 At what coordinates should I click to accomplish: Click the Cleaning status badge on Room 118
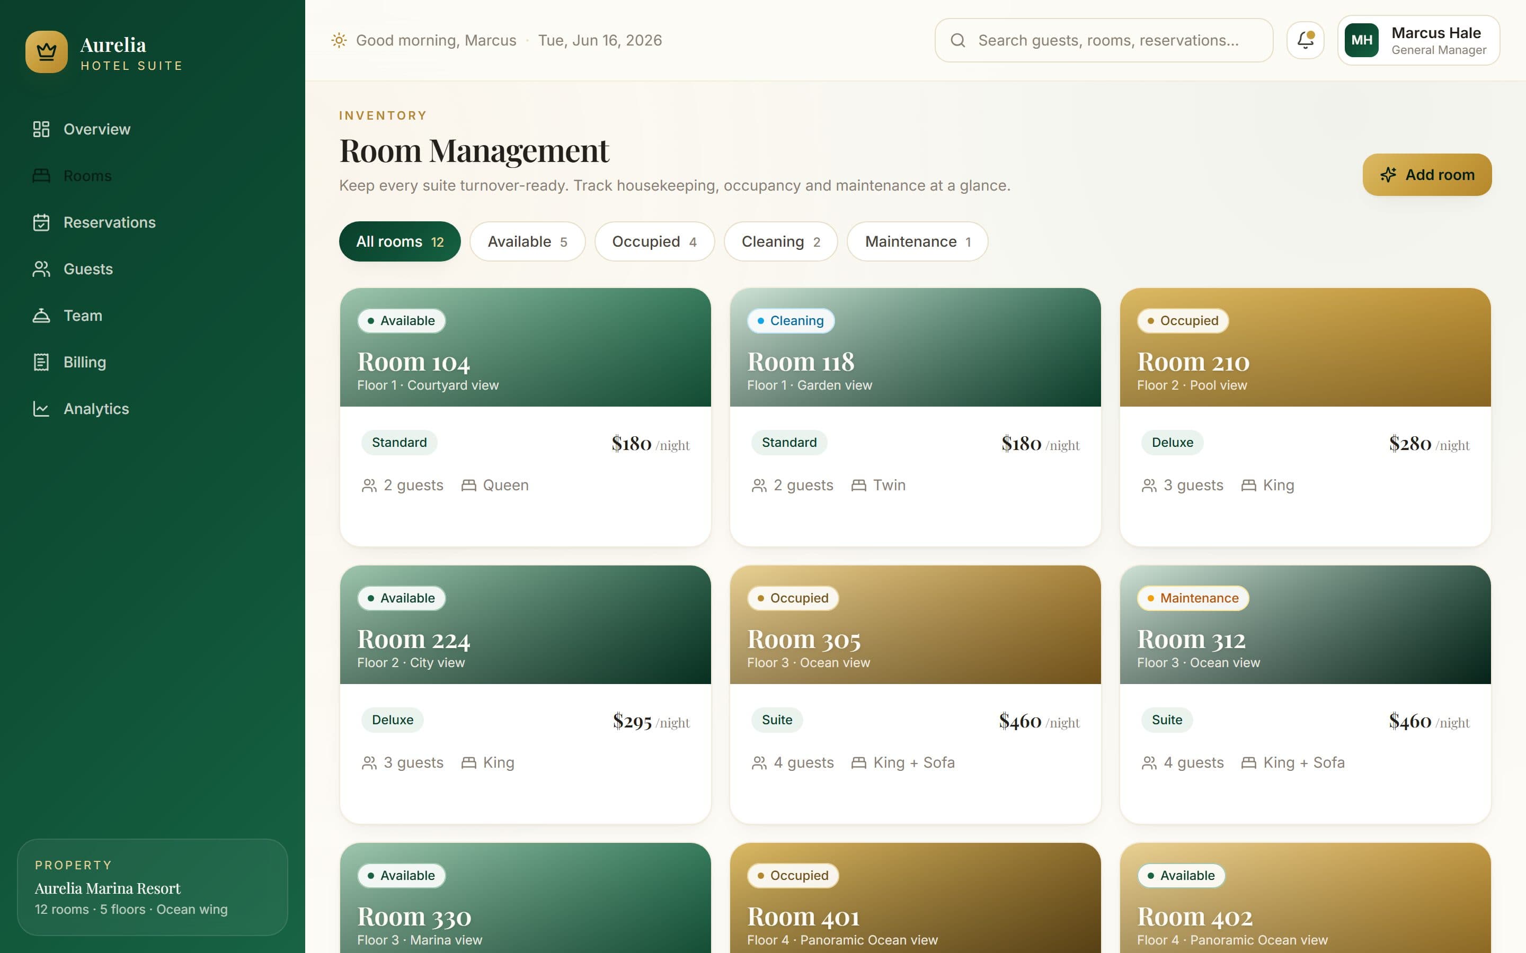791,321
